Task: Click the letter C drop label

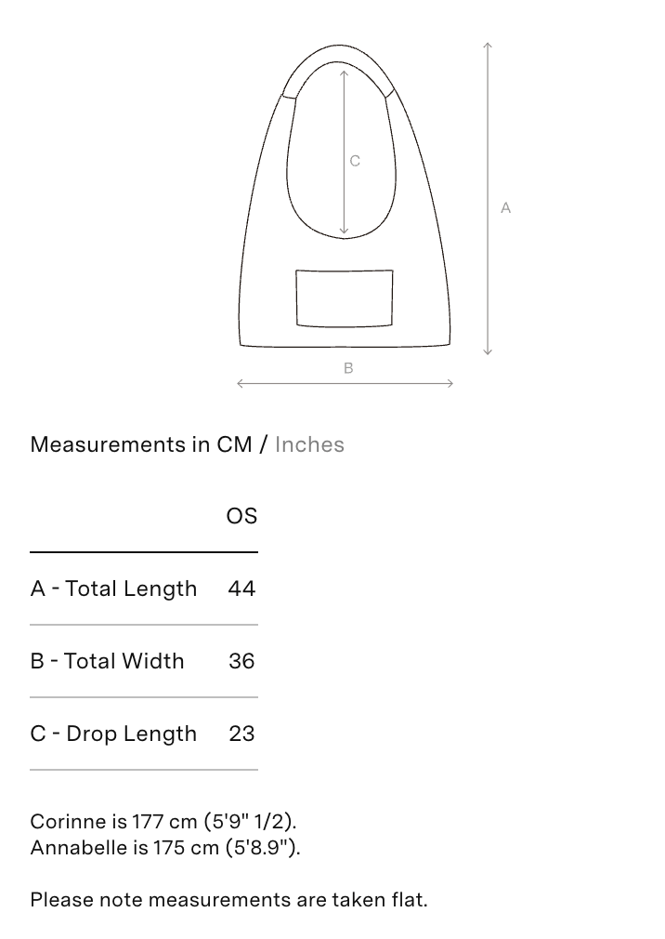Action: point(355,161)
